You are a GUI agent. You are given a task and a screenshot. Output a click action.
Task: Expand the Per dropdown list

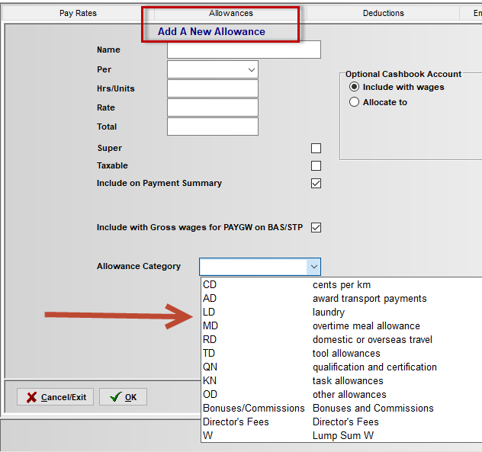251,70
